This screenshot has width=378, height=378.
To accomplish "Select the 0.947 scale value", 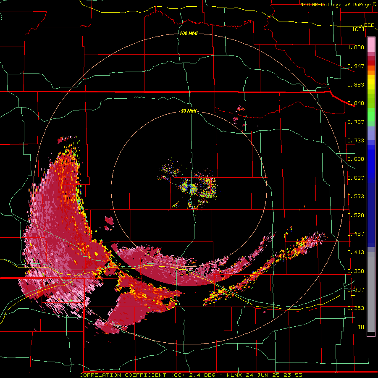I will coord(356,66).
